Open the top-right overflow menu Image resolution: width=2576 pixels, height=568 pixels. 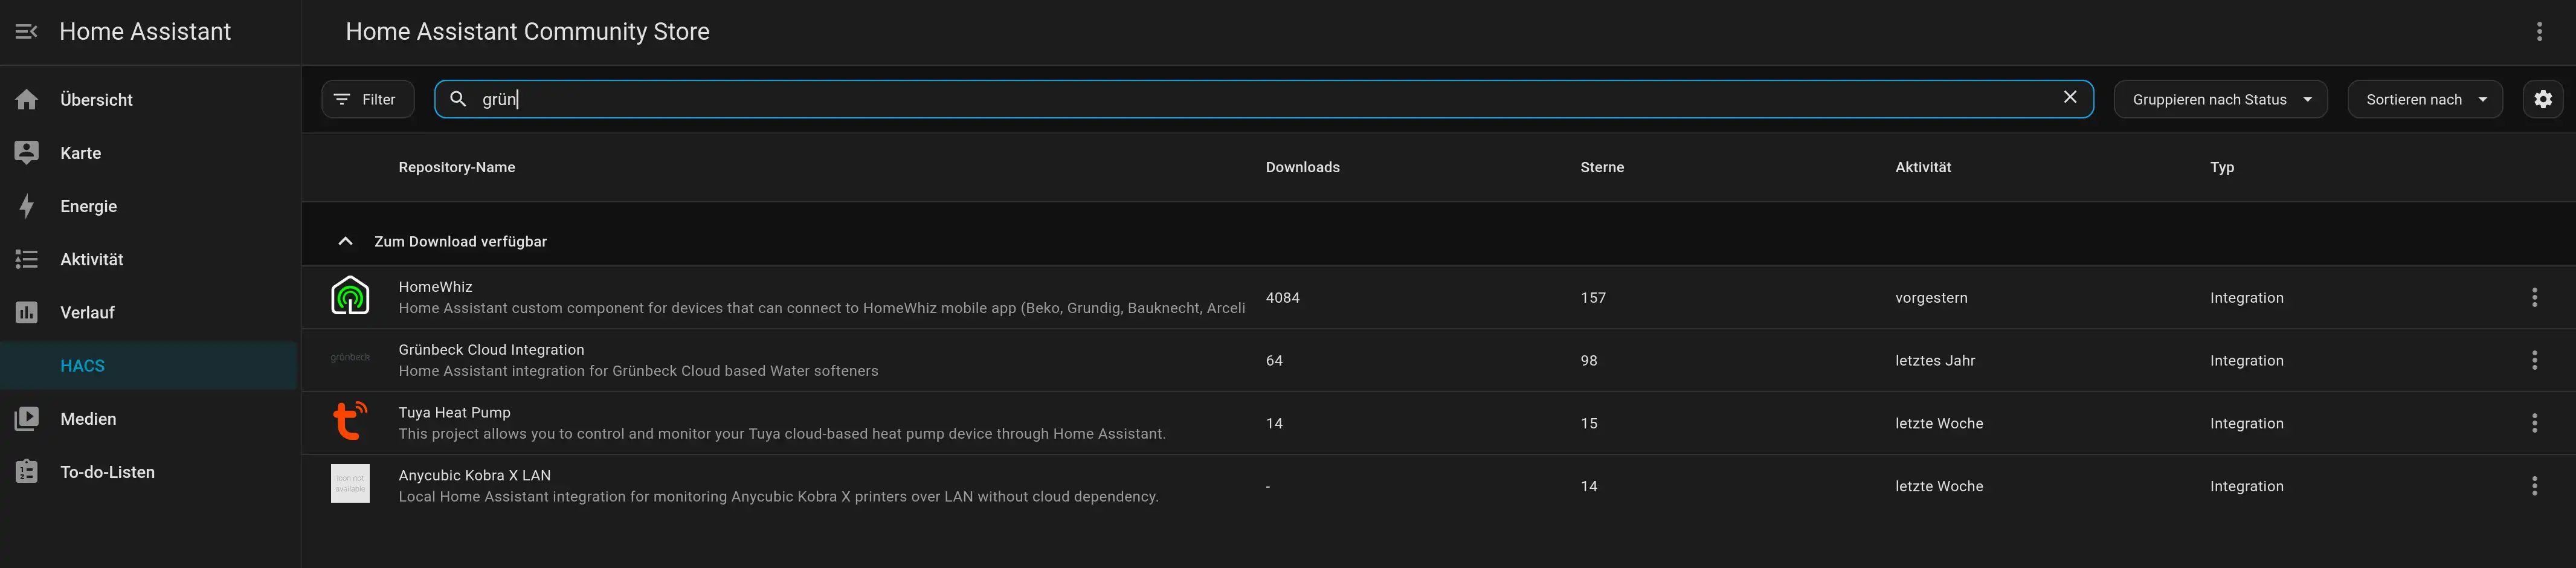point(2539,32)
